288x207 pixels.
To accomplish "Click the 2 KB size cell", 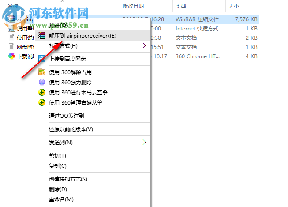I will point(251,38).
